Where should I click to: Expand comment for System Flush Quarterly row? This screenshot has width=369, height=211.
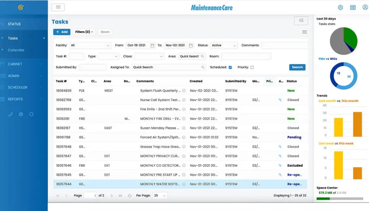[184, 90]
